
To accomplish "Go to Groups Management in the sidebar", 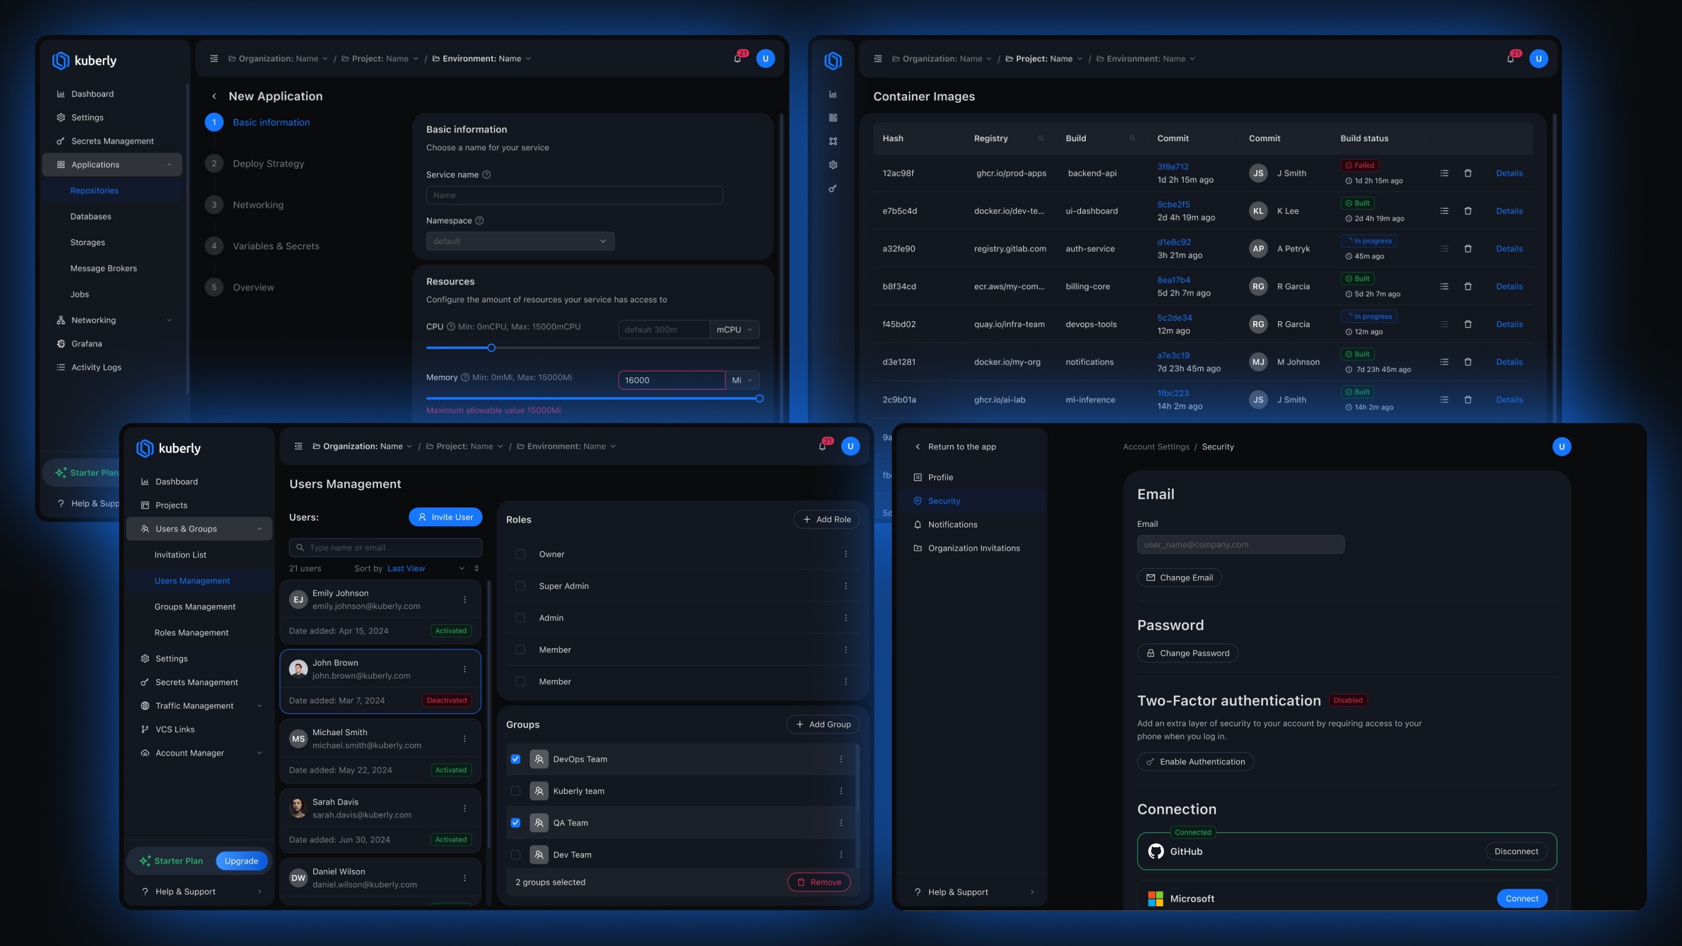I will 194,607.
